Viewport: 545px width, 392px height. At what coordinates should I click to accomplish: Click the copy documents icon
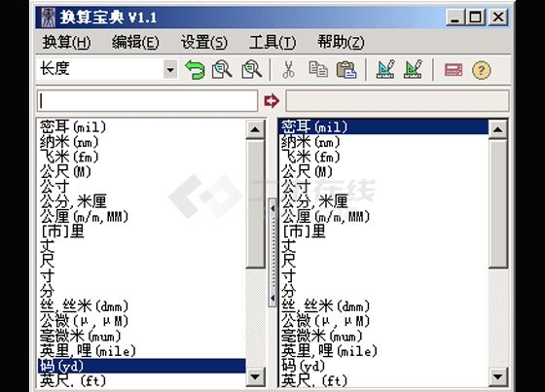point(318,69)
